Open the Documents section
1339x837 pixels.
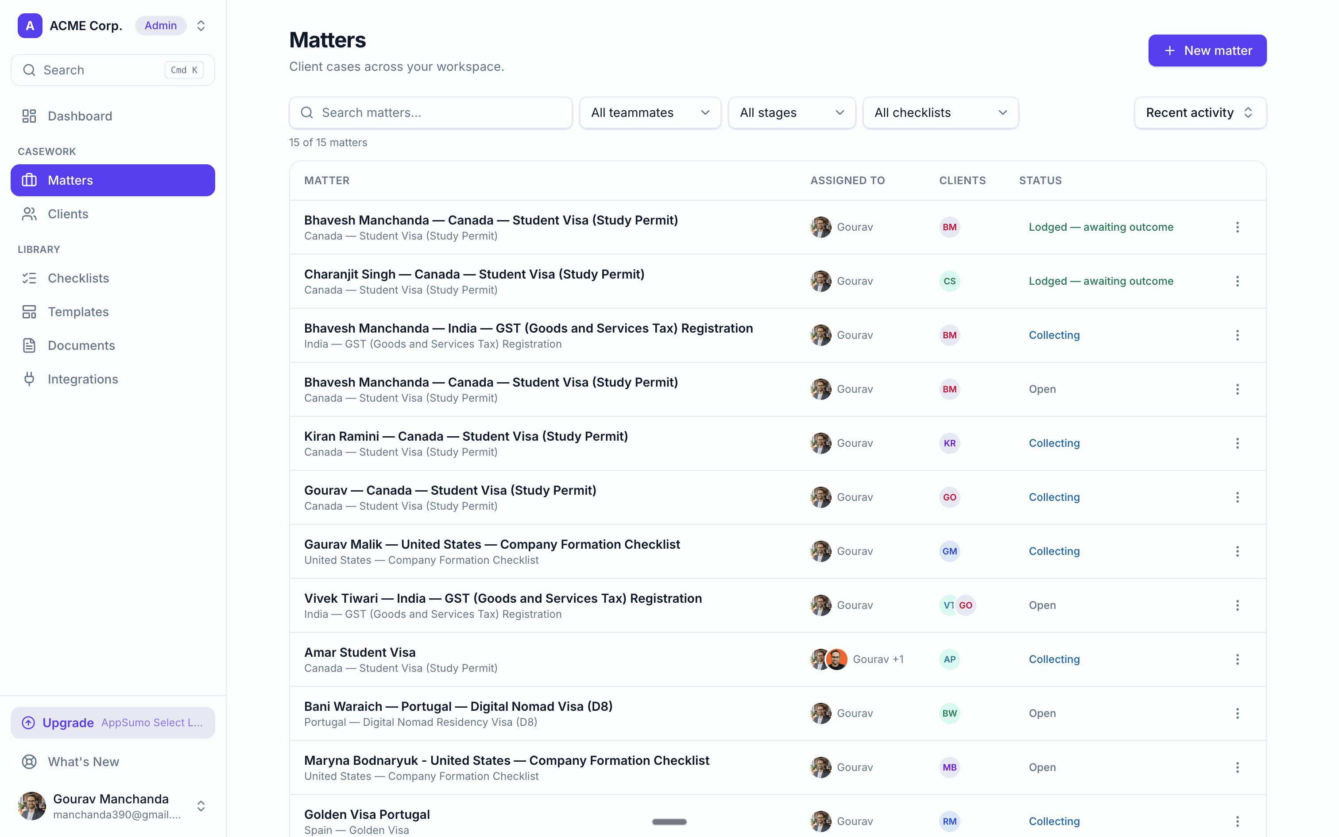coord(113,345)
